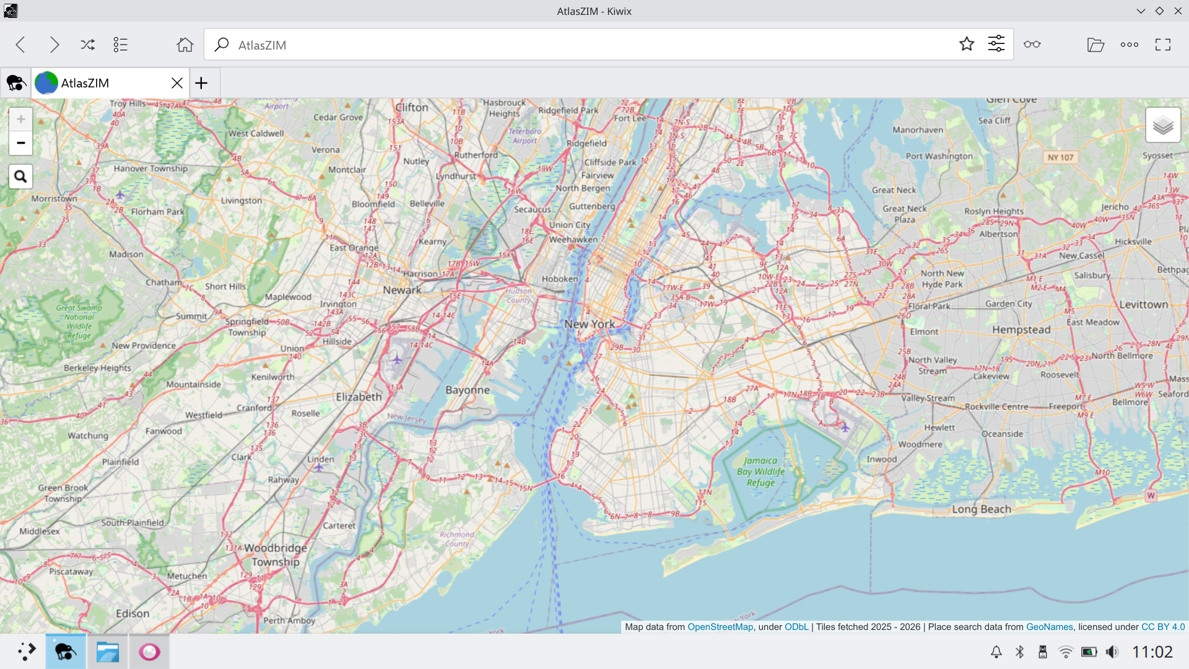This screenshot has height=669, width=1189.
Task: Open the OpenStreetMap attribution link
Action: tap(720, 627)
